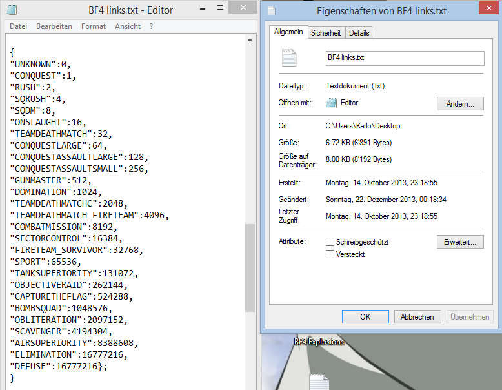Click the line "ONSLAUGHT":16,

click(48, 123)
